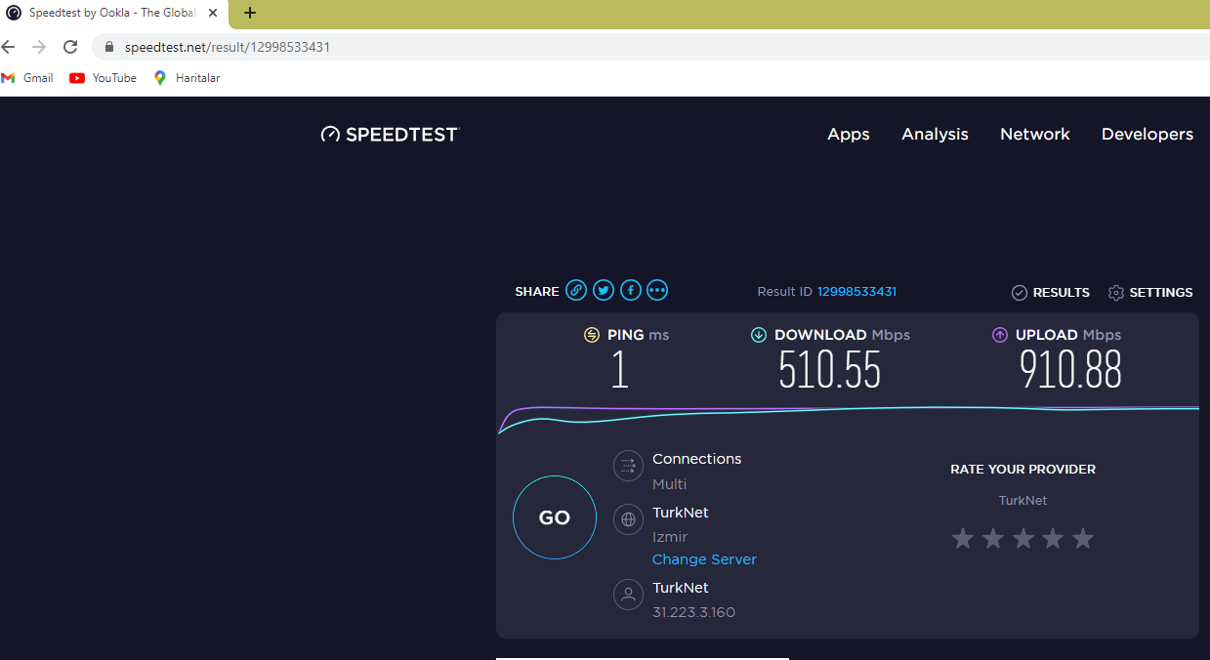Rate TurkNet three stars
The image size is (1210, 660).
tap(1022, 538)
